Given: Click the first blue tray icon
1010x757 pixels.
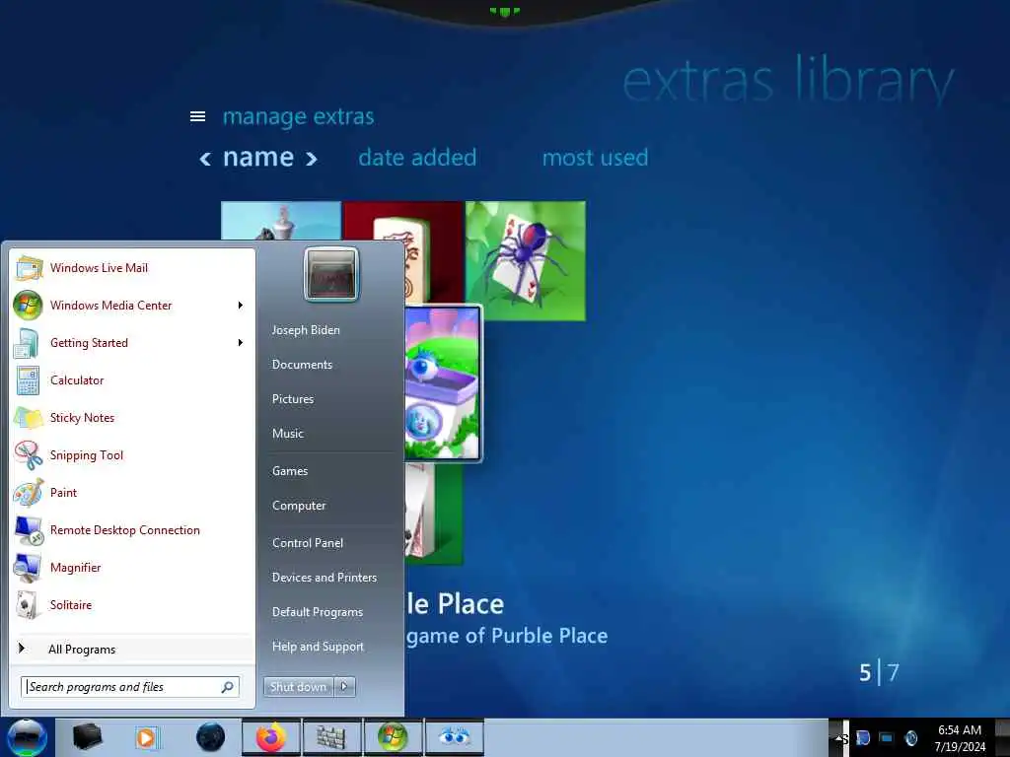Looking at the screenshot, I should (863, 738).
